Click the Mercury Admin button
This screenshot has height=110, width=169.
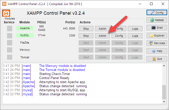[x=102, y=50]
